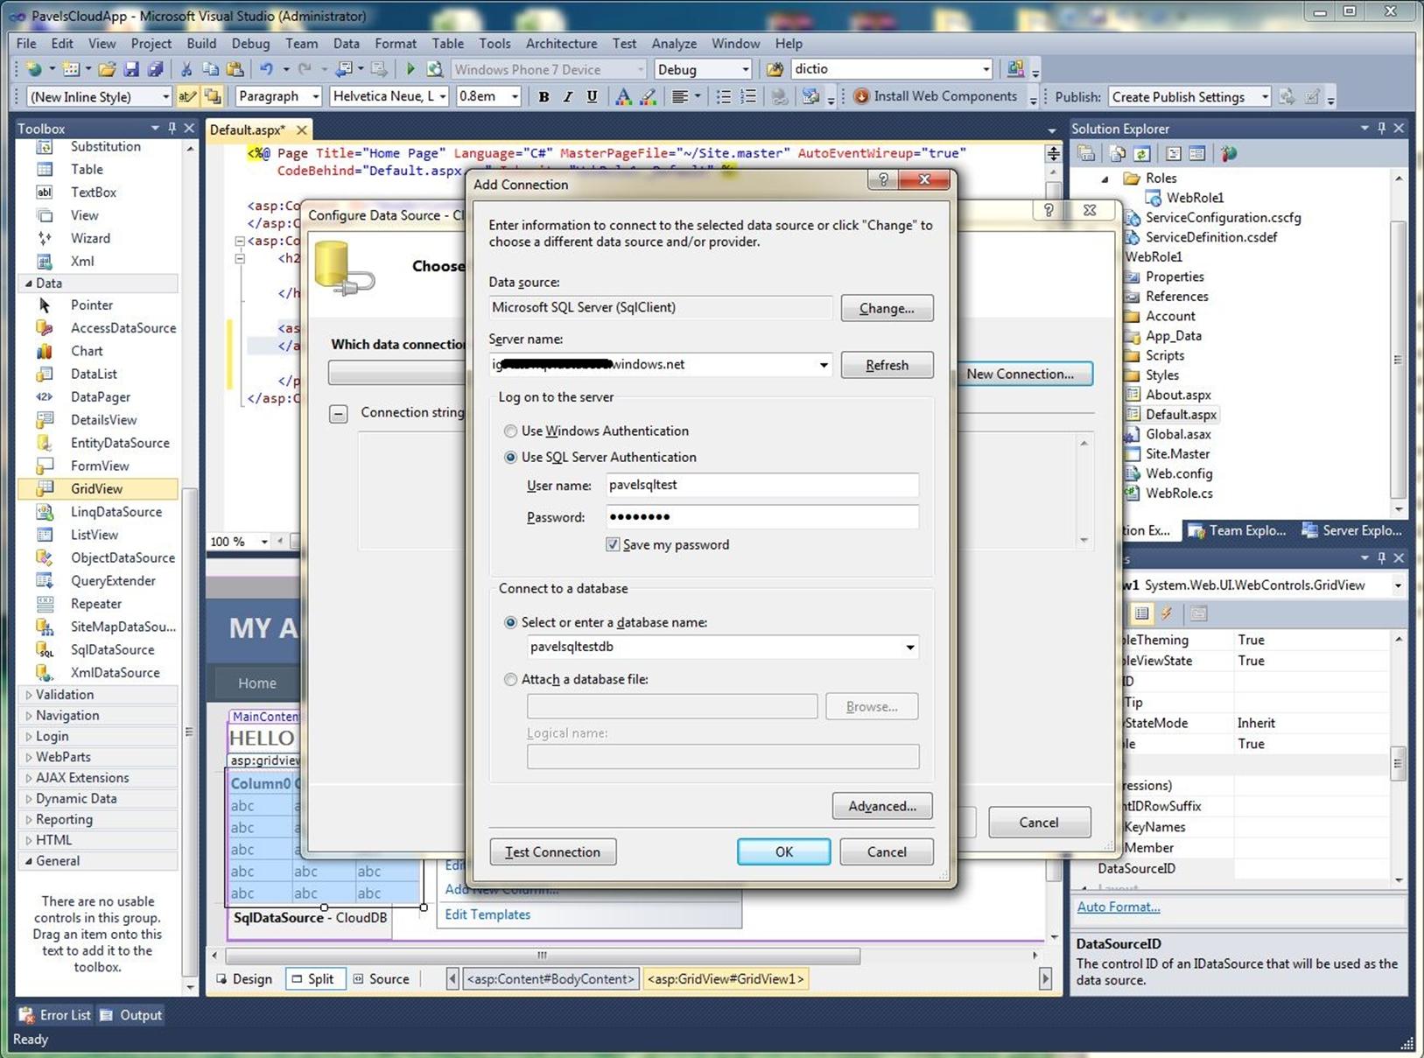Start debugging with the green play icon
The height and width of the screenshot is (1058, 1424).
(x=410, y=69)
